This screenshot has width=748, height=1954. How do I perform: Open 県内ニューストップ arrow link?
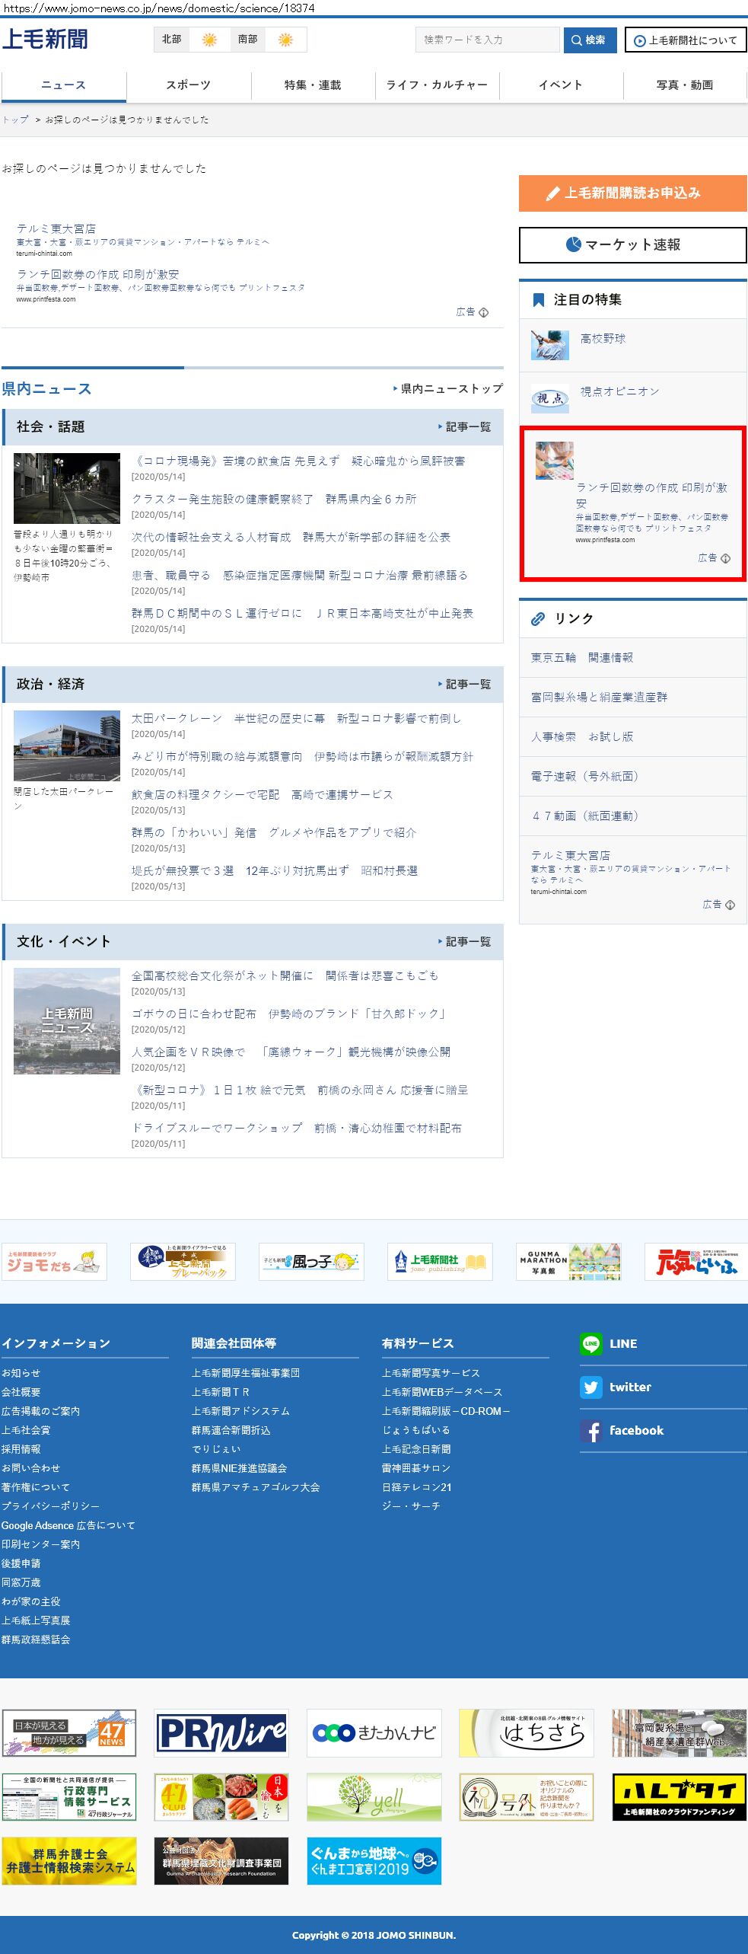448,388
